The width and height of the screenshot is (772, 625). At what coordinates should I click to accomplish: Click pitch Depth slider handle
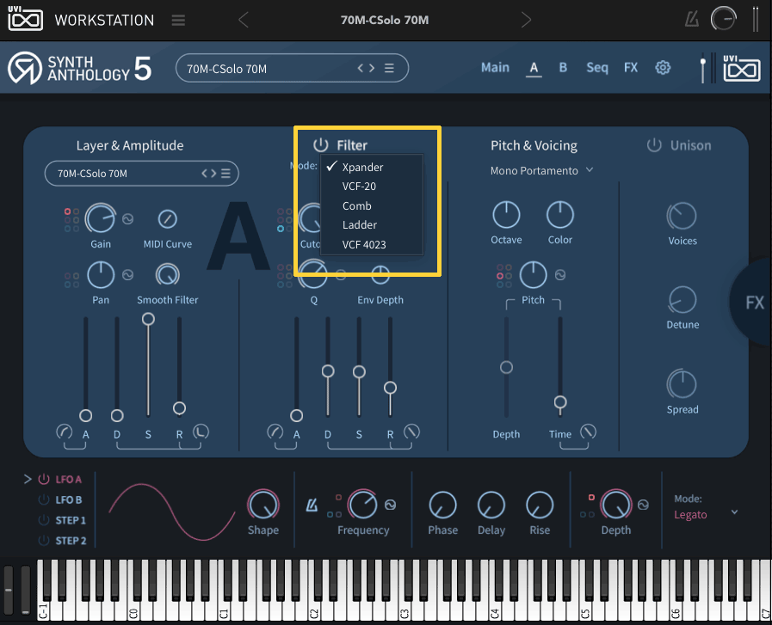(506, 367)
